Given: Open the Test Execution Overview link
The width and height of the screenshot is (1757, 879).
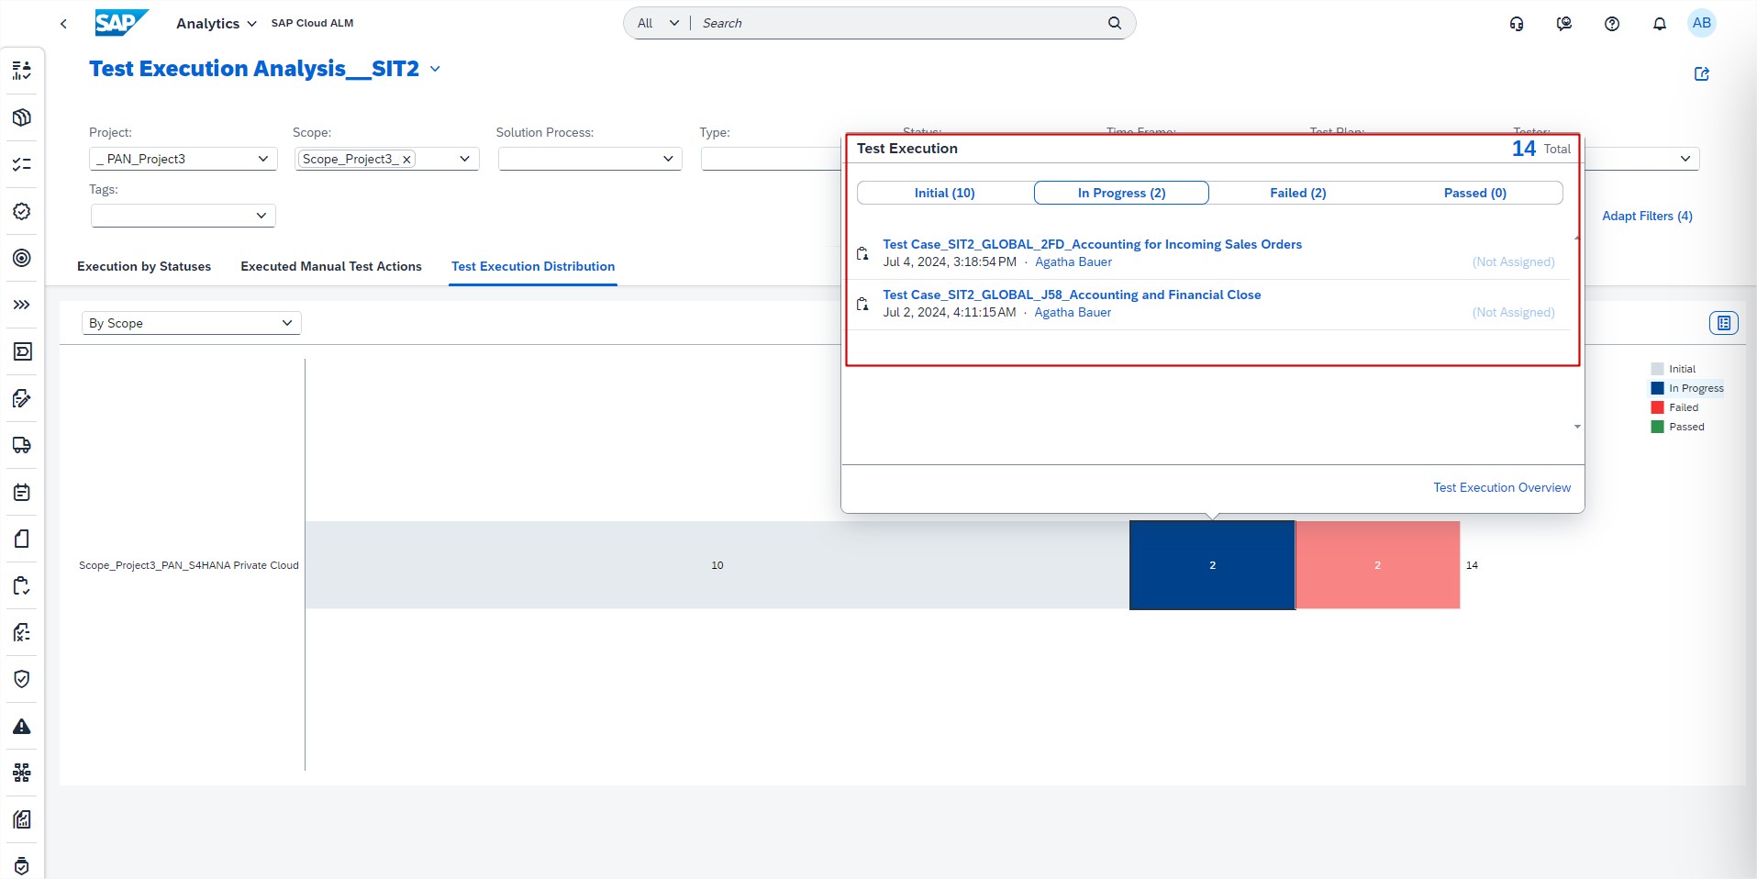Looking at the screenshot, I should pyautogui.click(x=1501, y=487).
